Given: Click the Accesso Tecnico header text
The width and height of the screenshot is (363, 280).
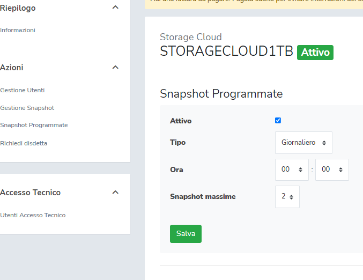Looking at the screenshot, I should point(31,193).
